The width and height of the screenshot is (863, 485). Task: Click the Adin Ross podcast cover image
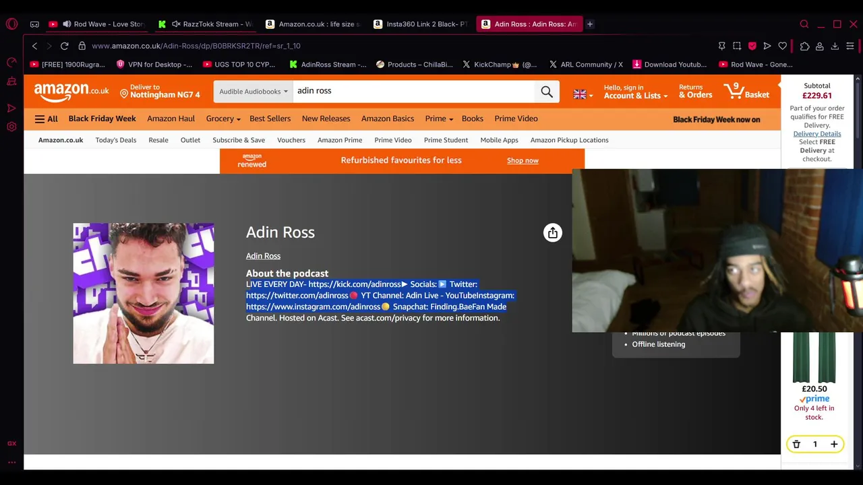tap(144, 294)
